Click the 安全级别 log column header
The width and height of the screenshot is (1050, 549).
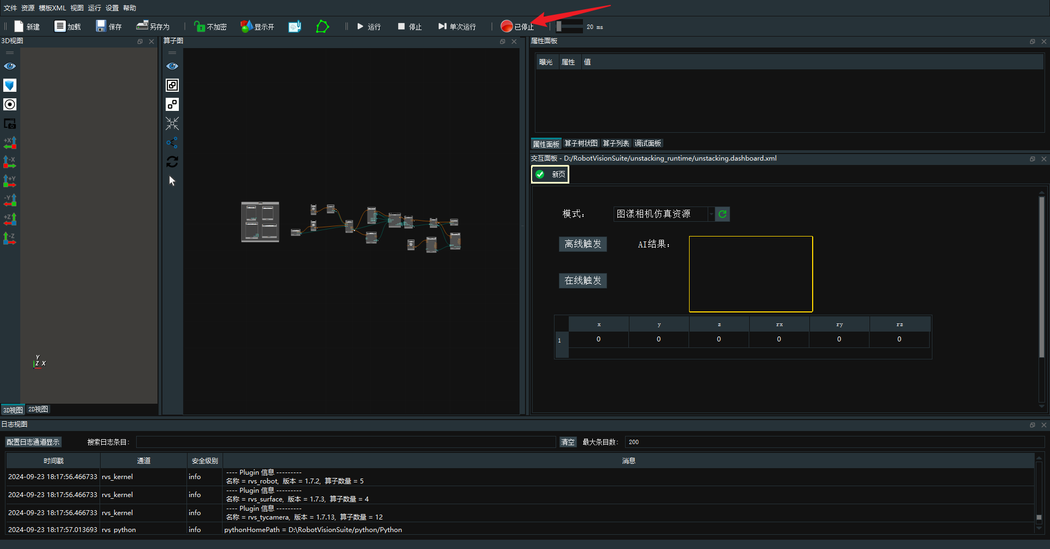click(205, 461)
